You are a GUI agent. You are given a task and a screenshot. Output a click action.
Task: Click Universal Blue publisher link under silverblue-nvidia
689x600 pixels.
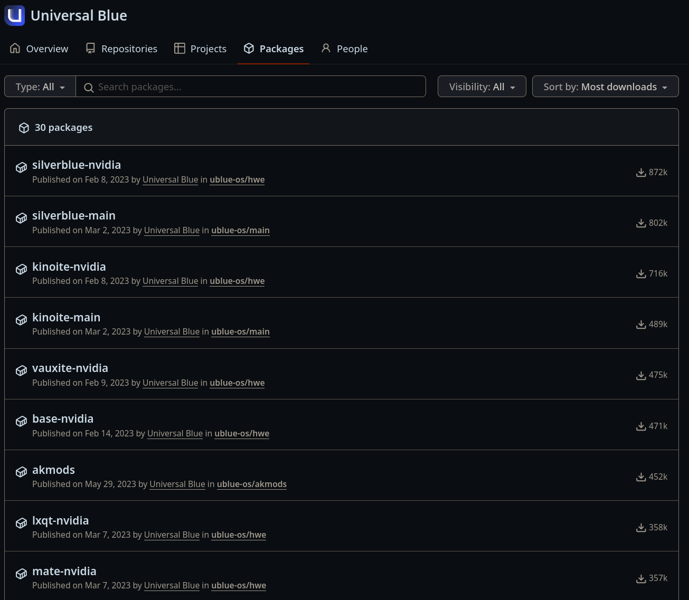[x=170, y=179]
